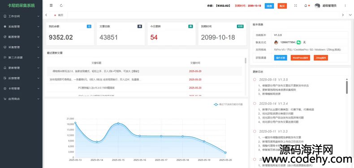Click the chart data point above 2025-05-14
Screen dimensions: 354x168
pyautogui.click(x=97, y=142)
